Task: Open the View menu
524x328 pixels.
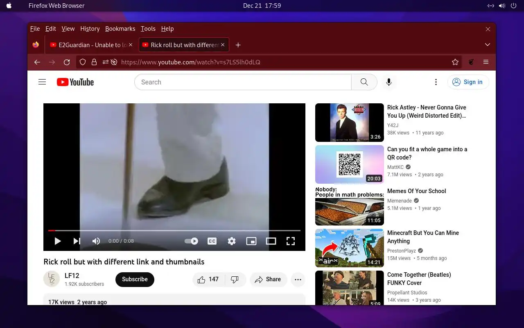Action: coord(68,29)
